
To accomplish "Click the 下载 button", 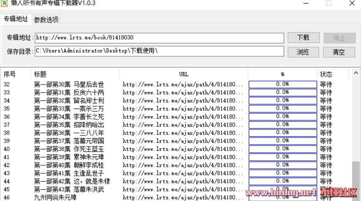I will coord(303,37).
